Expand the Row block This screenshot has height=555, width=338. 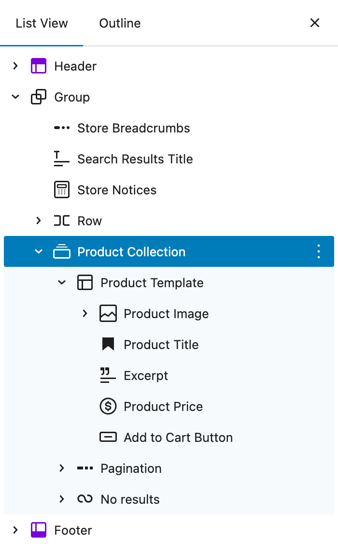coord(39,221)
